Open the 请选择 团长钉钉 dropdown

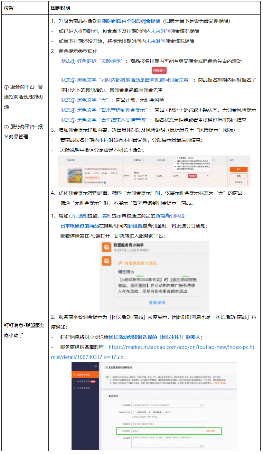(168, 431)
